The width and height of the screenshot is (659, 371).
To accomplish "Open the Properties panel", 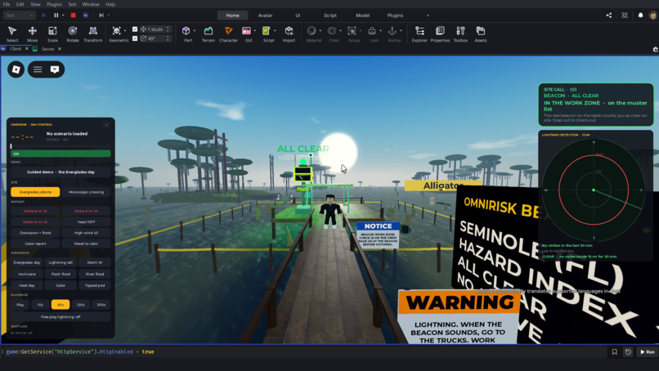I will pos(440,34).
